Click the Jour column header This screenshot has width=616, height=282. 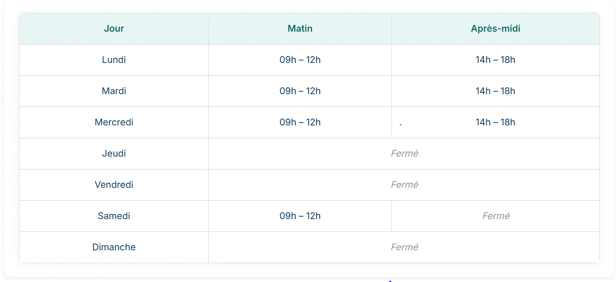[114, 28]
